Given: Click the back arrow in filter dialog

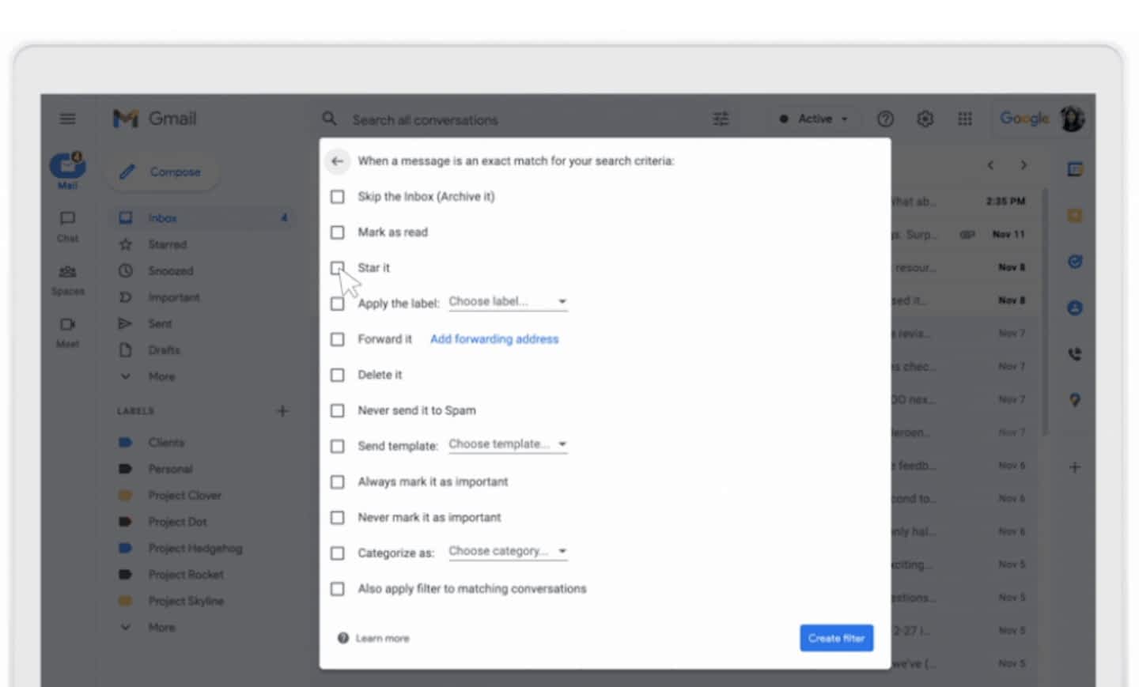Looking at the screenshot, I should (x=337, y=161).
